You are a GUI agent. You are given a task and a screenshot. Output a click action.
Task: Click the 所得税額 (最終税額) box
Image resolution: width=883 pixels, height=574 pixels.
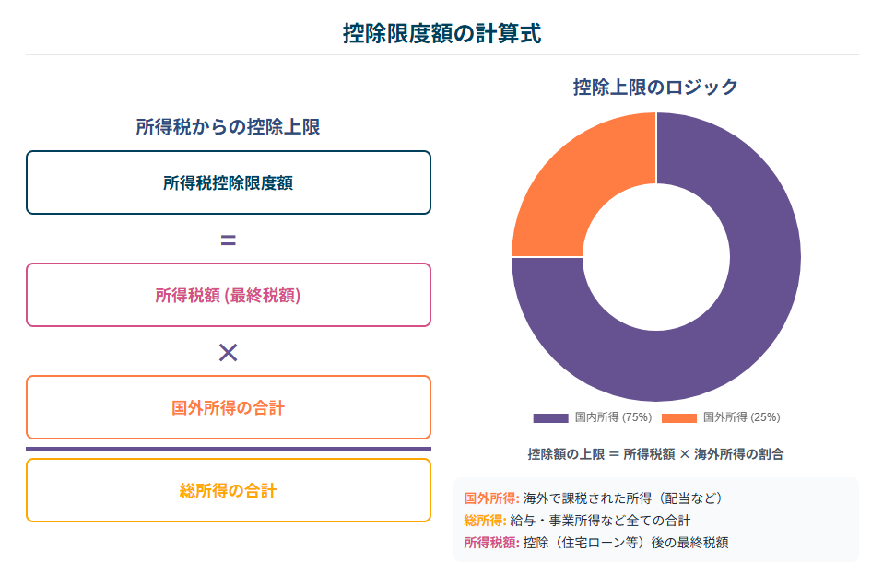click(228, 295)
